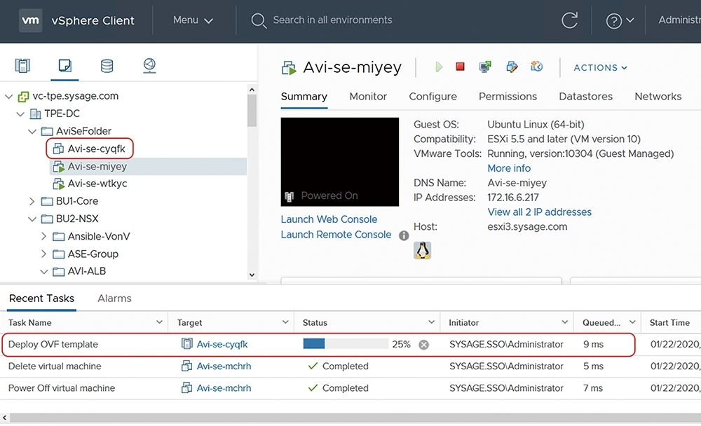Open the Initiator column filter dropdown

point(564,322)
